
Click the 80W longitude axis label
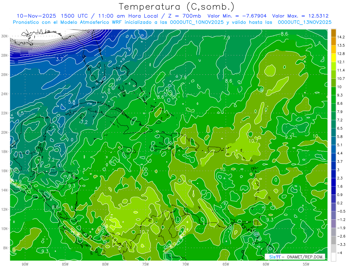pos(105,264)
